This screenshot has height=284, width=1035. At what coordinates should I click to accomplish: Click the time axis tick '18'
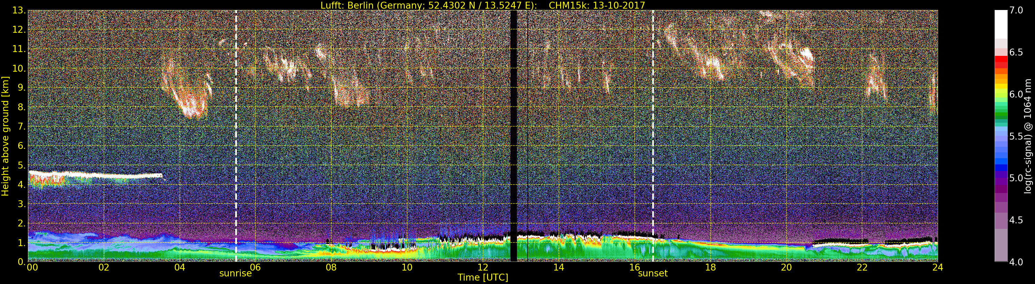pos(710,267)
